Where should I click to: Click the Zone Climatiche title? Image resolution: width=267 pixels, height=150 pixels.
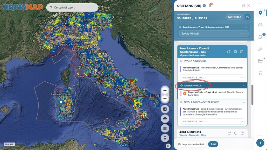point(190,132)
